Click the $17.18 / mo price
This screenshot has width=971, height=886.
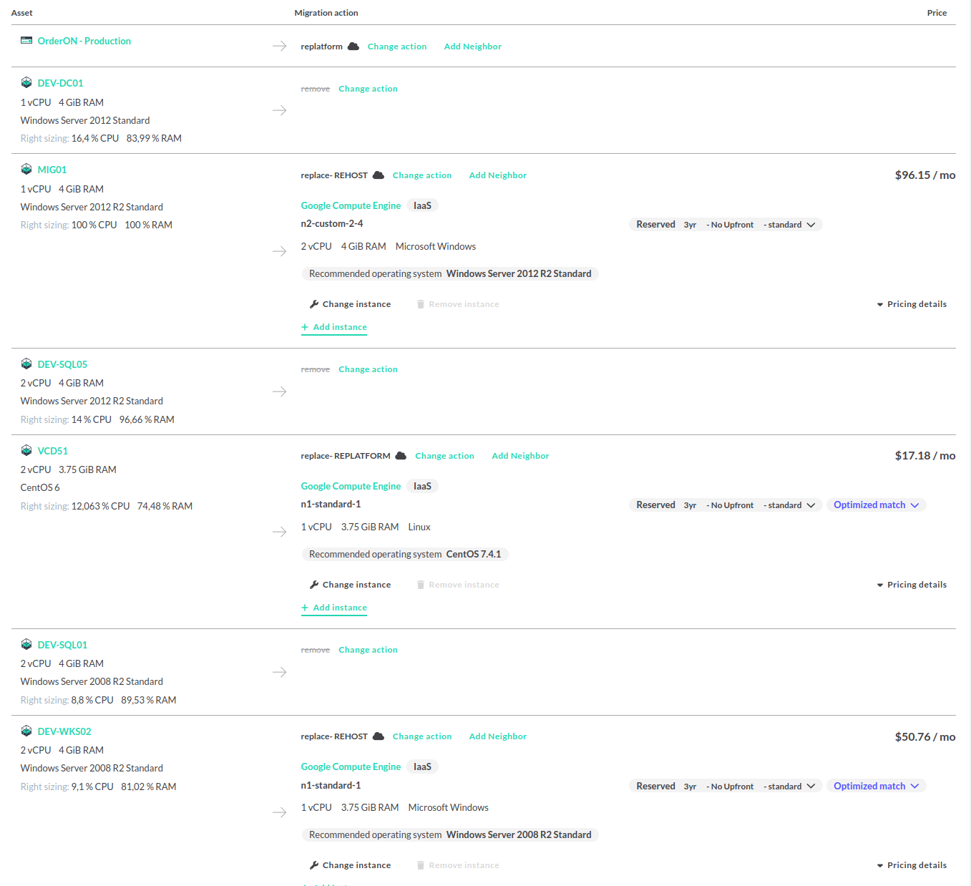tap(925, 456)
